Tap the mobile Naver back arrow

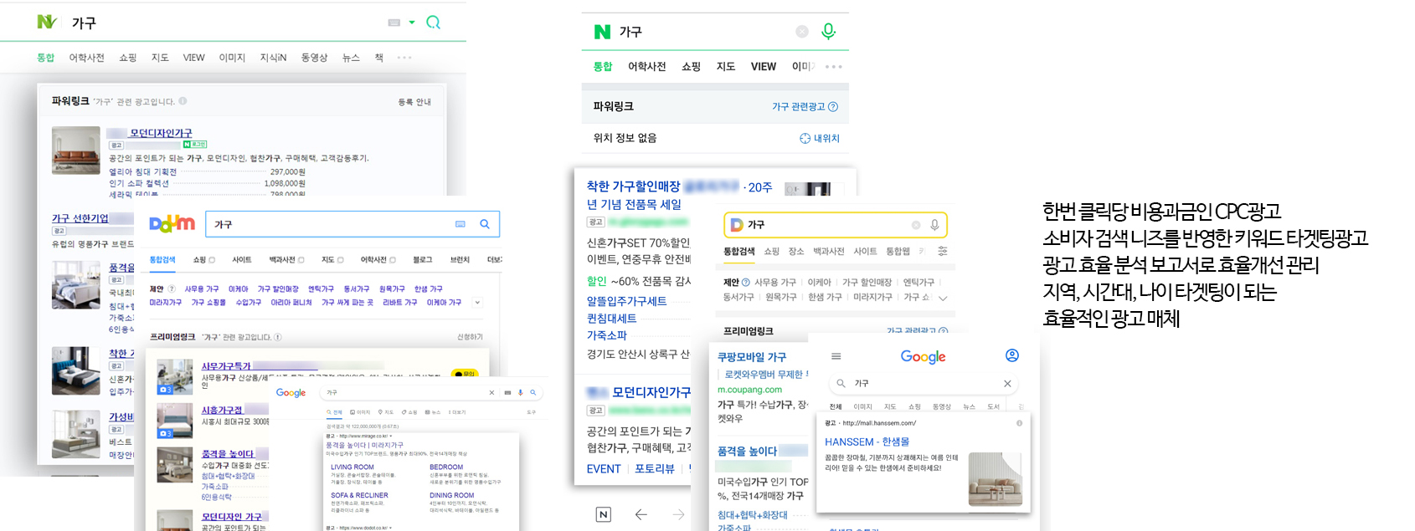(x=641, y=514)
